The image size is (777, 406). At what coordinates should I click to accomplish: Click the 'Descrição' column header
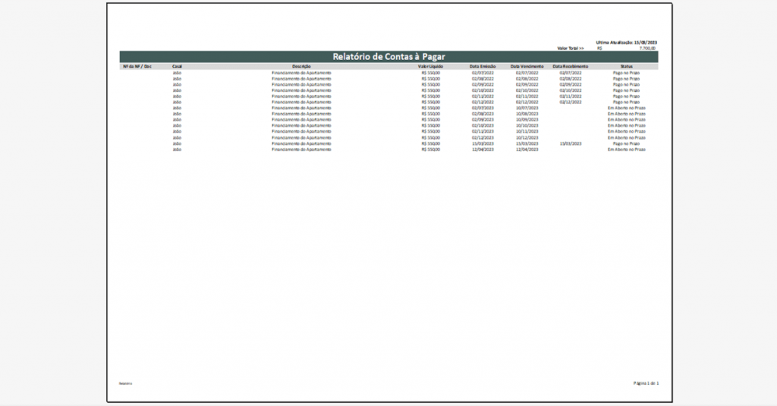pos(301,67)
